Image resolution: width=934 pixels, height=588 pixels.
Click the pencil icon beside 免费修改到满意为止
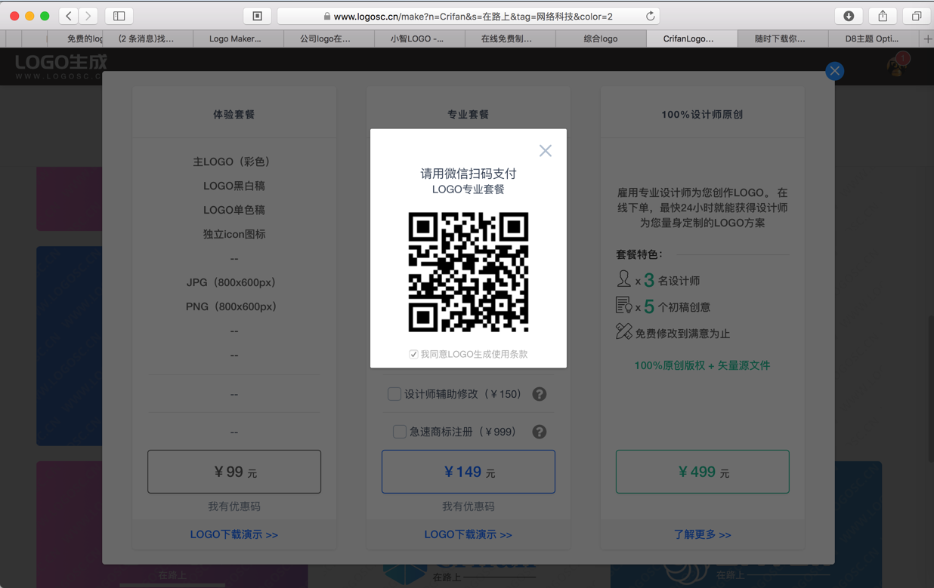pyautogui.click(x=623, y=331)
